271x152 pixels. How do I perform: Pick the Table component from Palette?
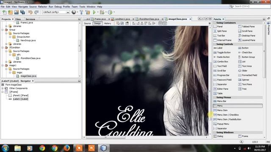pos(220,93)
